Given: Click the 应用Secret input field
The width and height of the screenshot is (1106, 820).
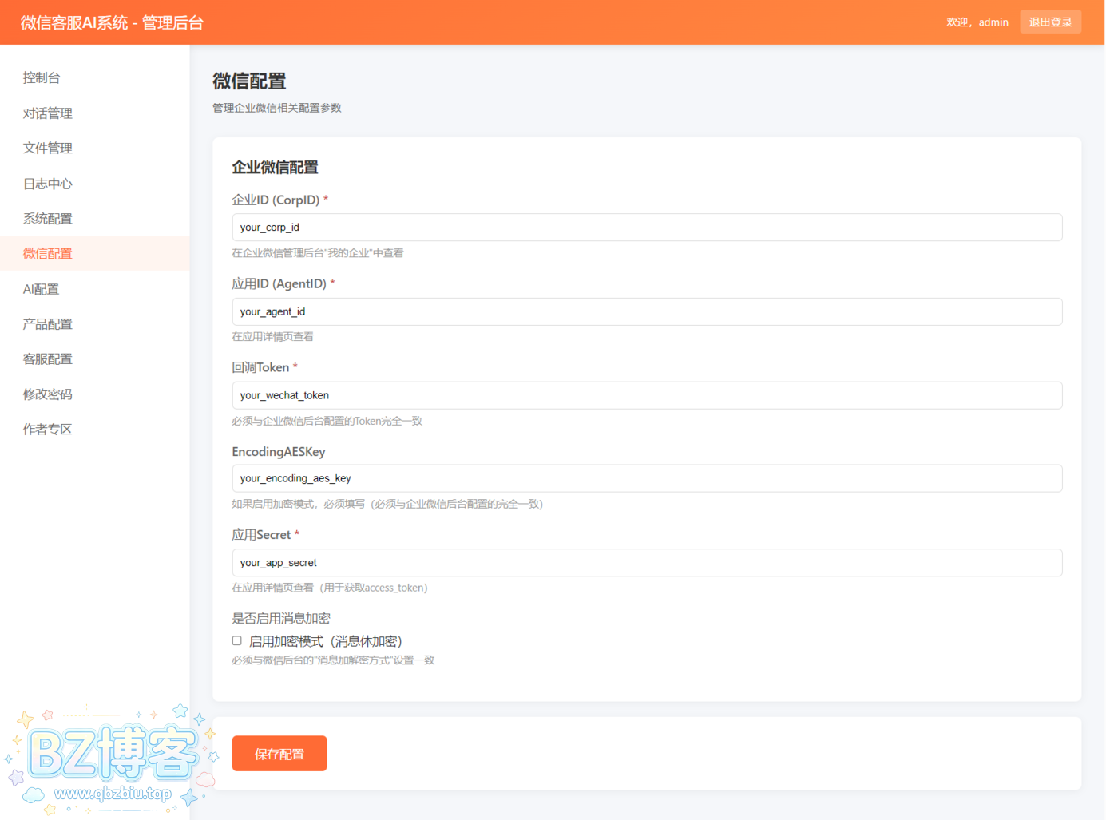Looking at the screenshot, I should coord(647,562).
